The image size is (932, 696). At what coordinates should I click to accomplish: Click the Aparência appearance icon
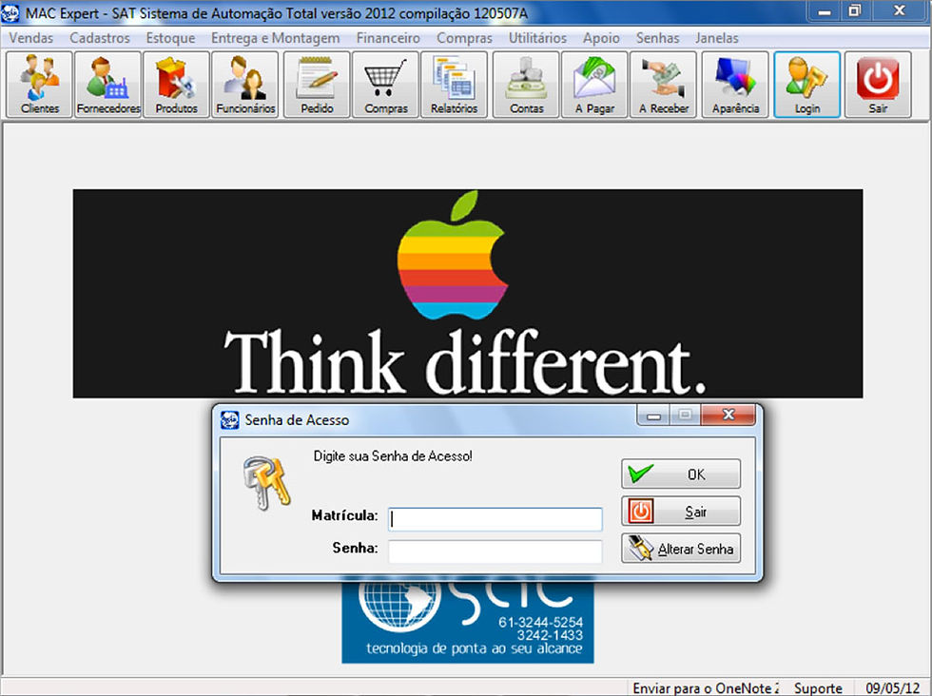point(735,85)
